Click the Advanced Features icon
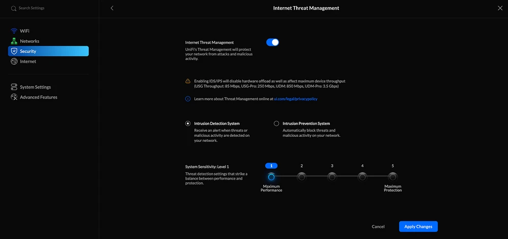Image resolution: width=508 pixels, height=239 pixels. (14, 97)
